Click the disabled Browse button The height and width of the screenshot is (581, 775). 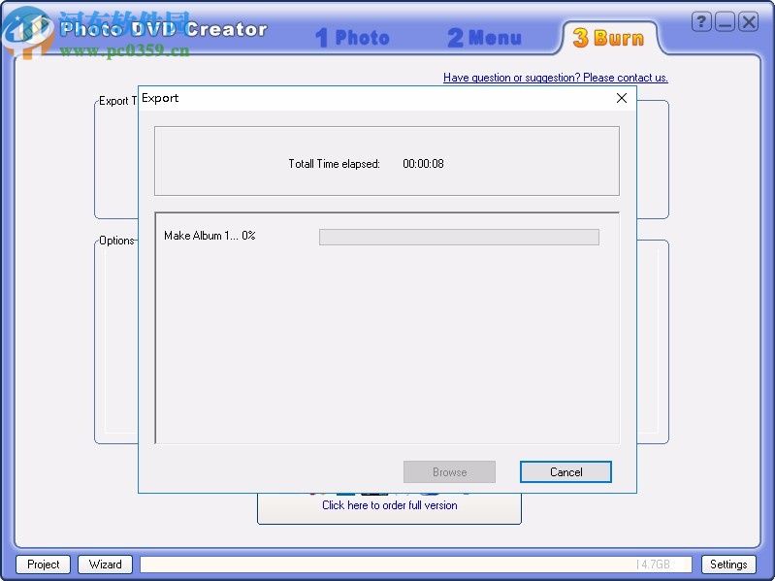pos(449,471)
